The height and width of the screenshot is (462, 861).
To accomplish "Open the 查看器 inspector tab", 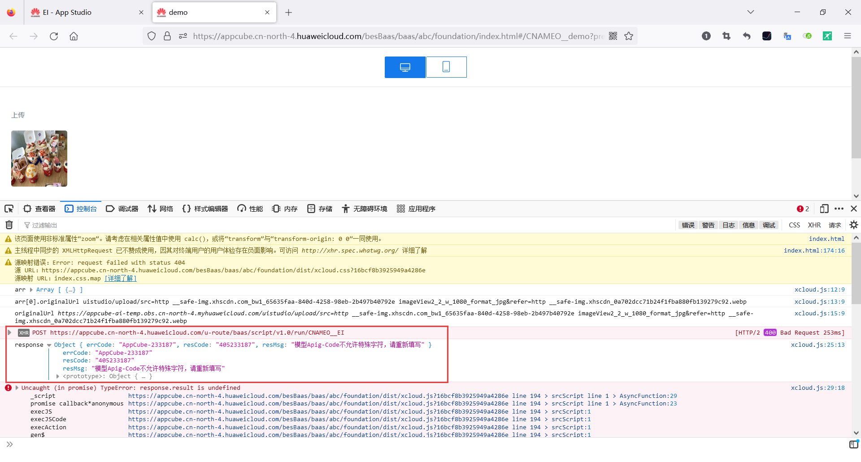I will coord(39,209).
